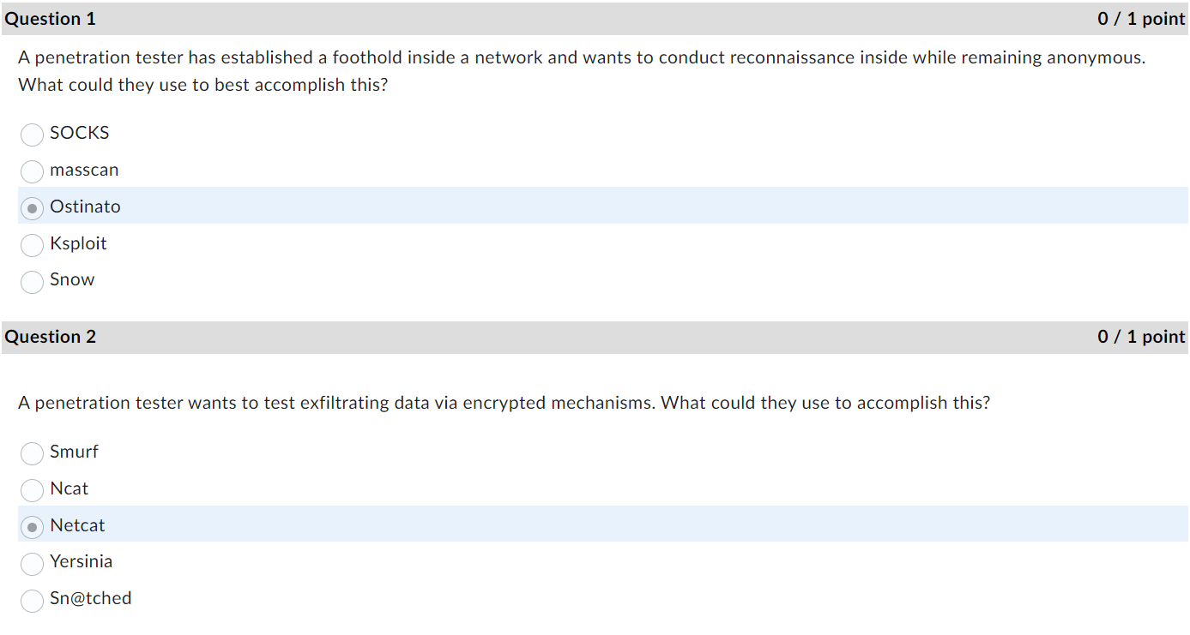Click the score label for Question 2
1190x635 pixels.
point(1141,336)
